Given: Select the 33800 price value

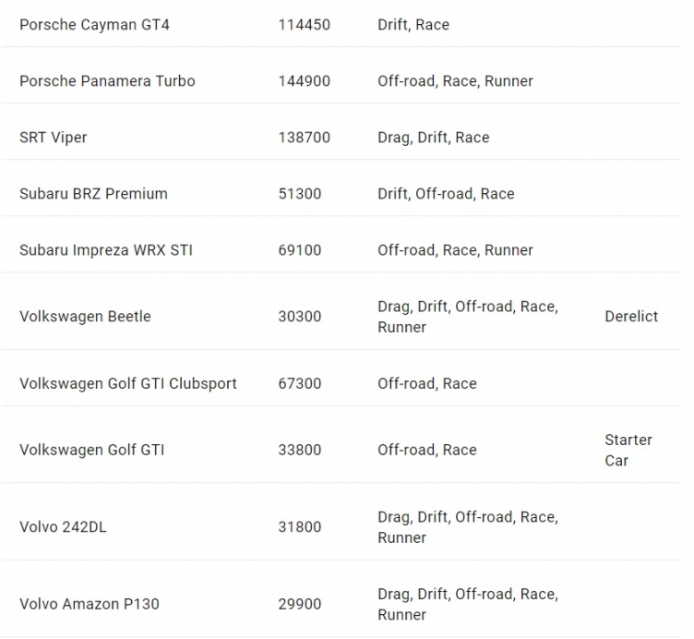Looking at the screenshot, I should tap(300, 450).
